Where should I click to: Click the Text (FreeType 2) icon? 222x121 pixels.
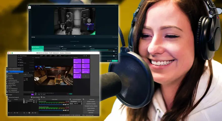(x=7, y=88)
